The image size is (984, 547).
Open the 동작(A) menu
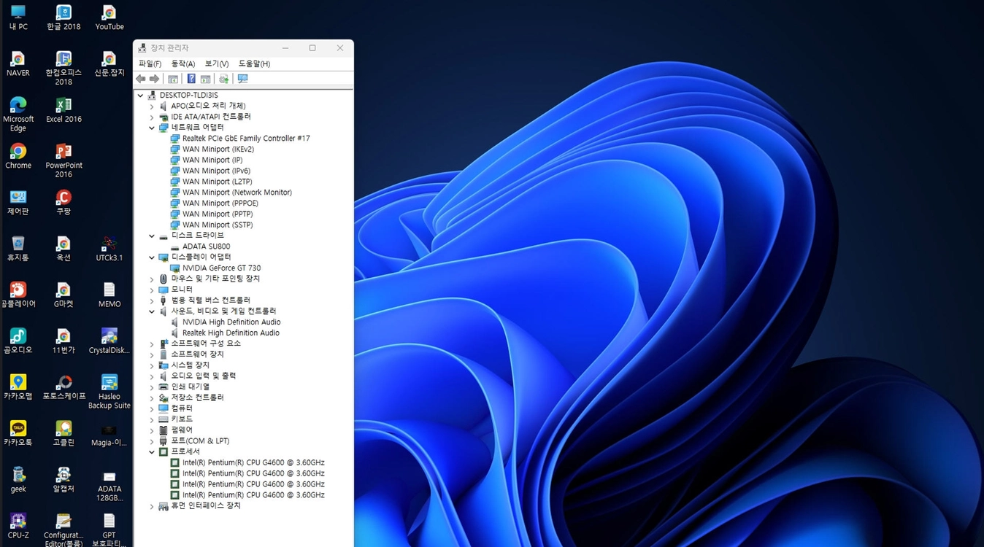tap(183, 63)
